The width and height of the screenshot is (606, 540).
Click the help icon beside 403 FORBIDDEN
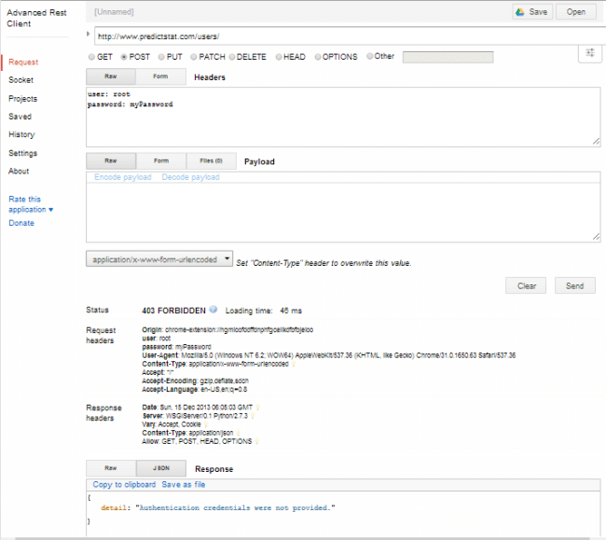coord(213,310)
